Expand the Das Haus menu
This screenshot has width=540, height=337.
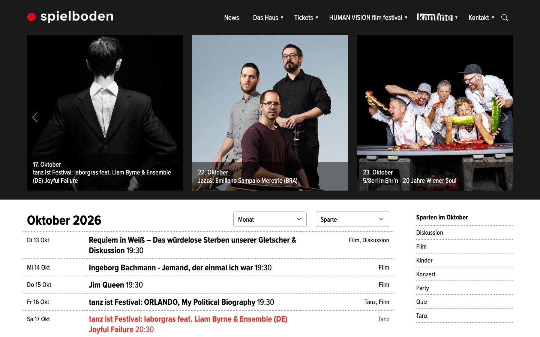[268, 18]
